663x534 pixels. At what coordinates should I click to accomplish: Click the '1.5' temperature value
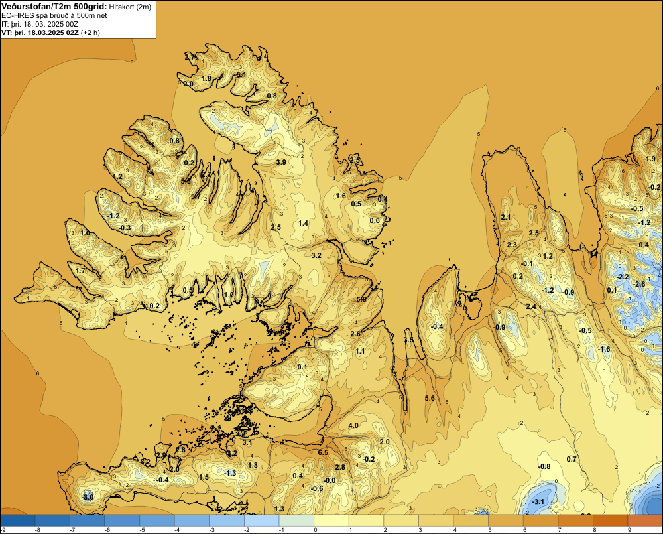(x=204, y=477)
